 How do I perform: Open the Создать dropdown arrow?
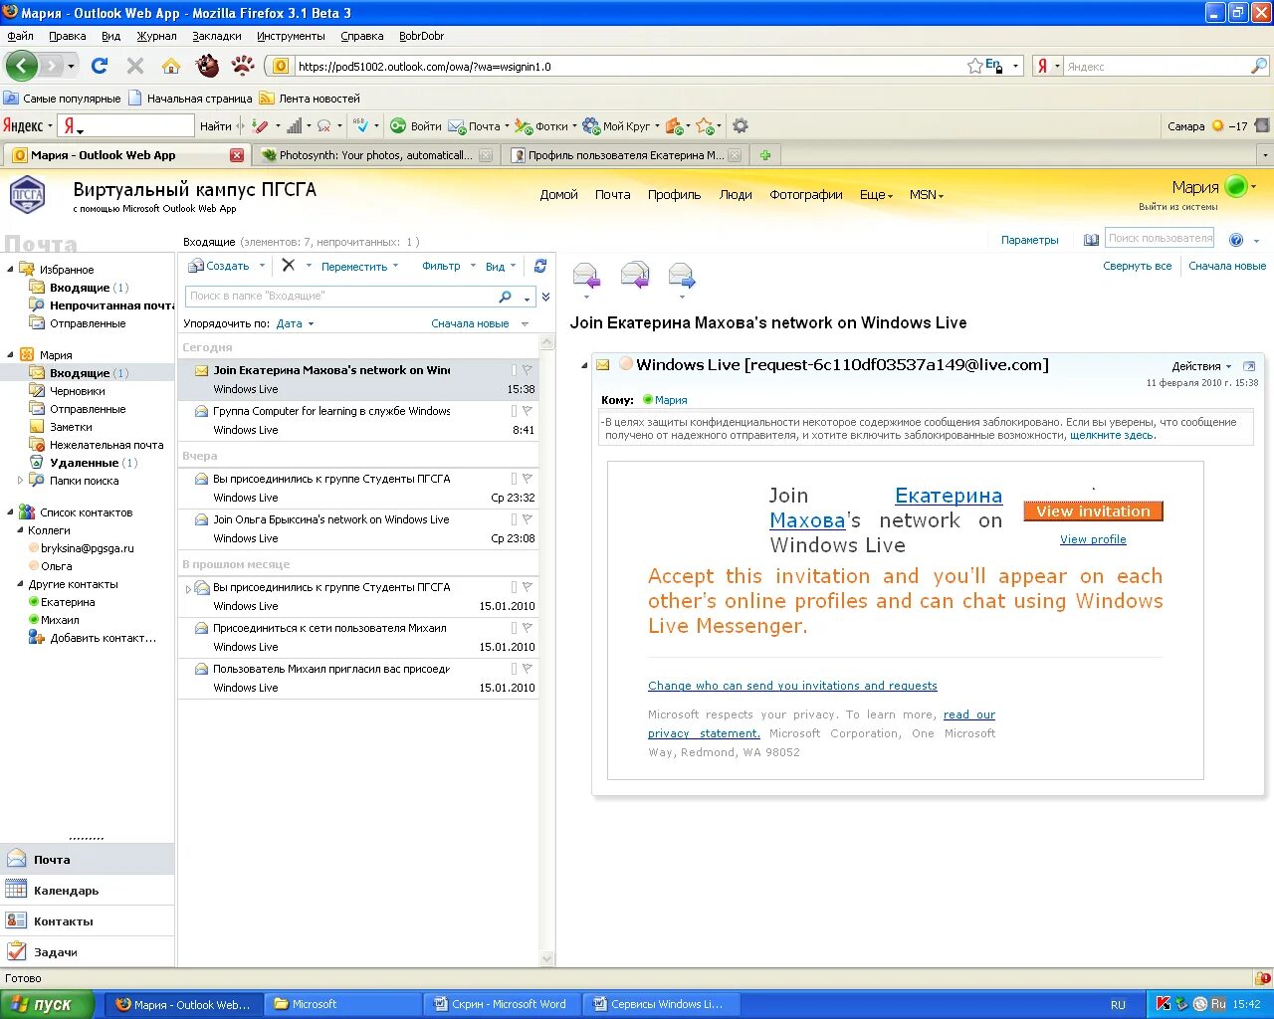click(262, 266)
